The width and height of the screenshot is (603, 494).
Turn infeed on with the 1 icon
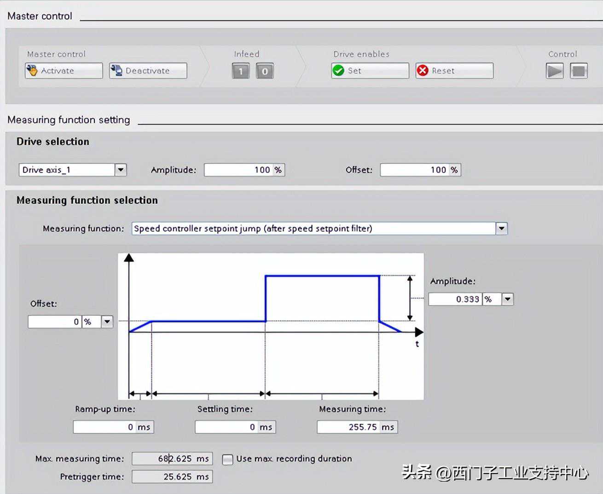tap(240, 71)
